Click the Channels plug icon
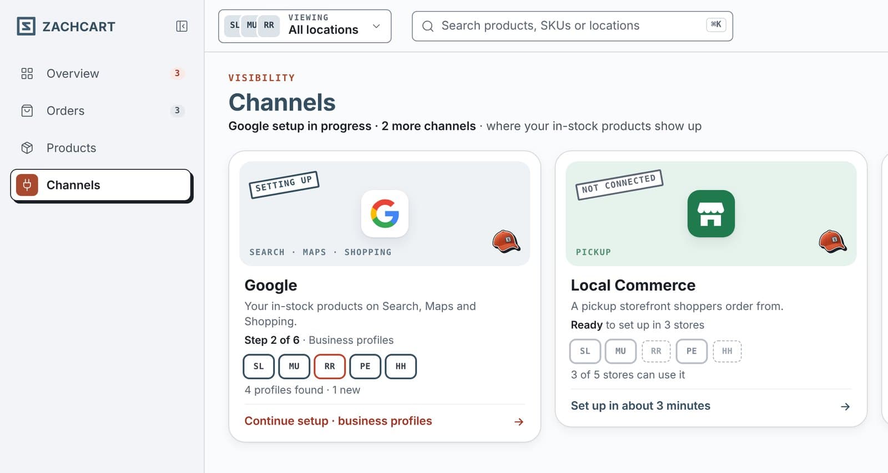The width and height of the screenshot is (888, 473). [x=27, y=185]
